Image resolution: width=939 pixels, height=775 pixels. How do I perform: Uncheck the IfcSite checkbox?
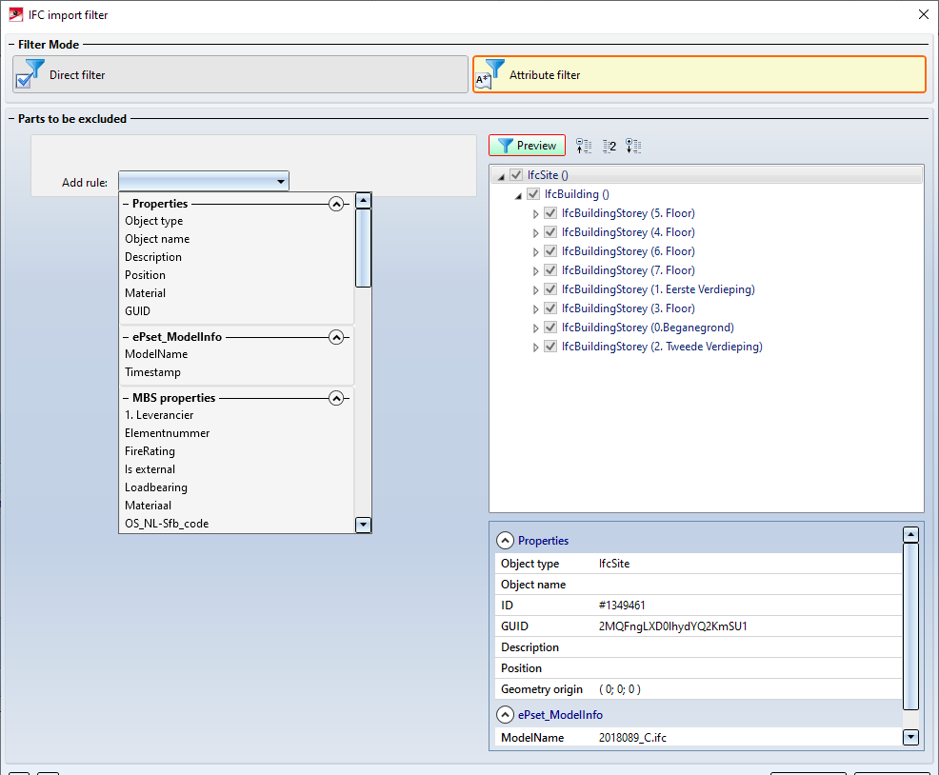516,175
